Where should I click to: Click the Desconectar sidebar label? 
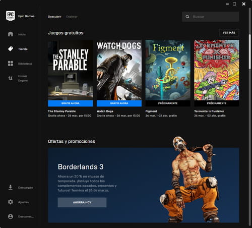point(26,216)
